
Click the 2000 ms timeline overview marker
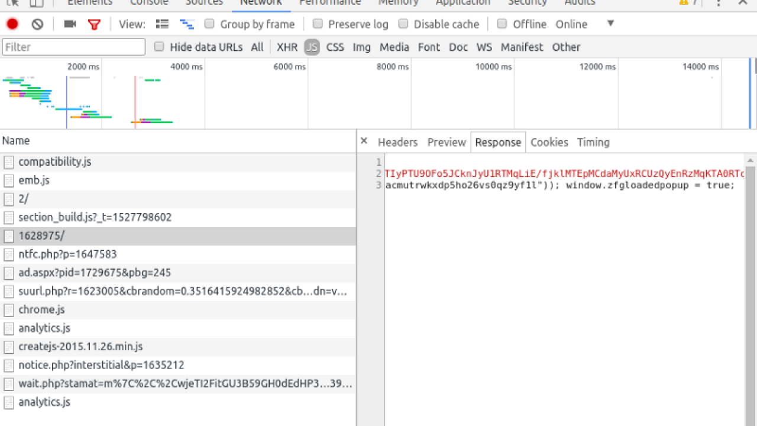point(83,67)
